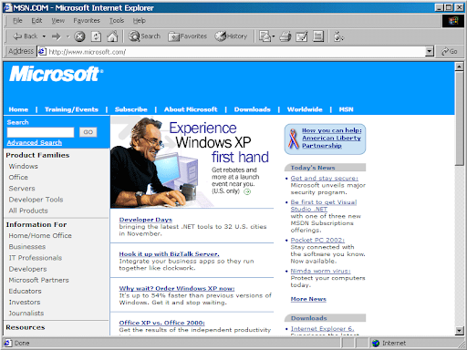Open the Home/Home Office link
The image size is (467, 350).
click(40, 235)
